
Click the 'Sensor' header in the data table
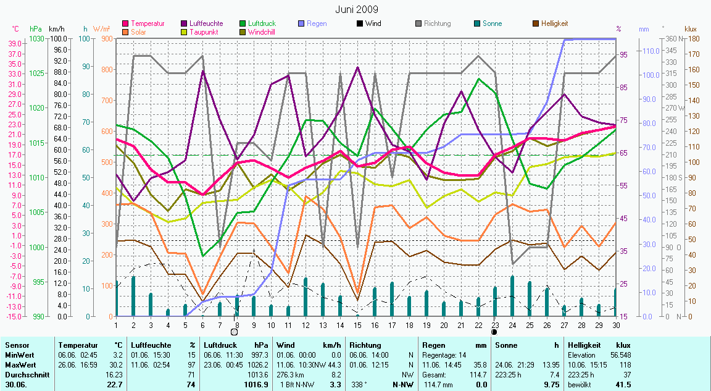17,345
